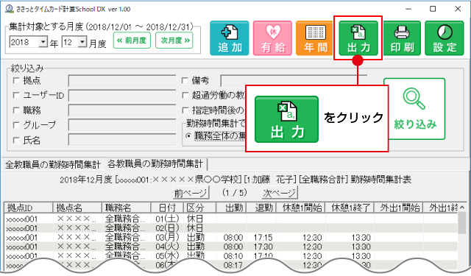Click the 出力 export icon in toolbar
This screenshot has height=276, width=471.
358,38
